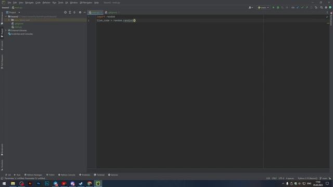Viewport: 333px width, 187px height.
Task: Open Project panel options gear
Action: click(80, 12)
